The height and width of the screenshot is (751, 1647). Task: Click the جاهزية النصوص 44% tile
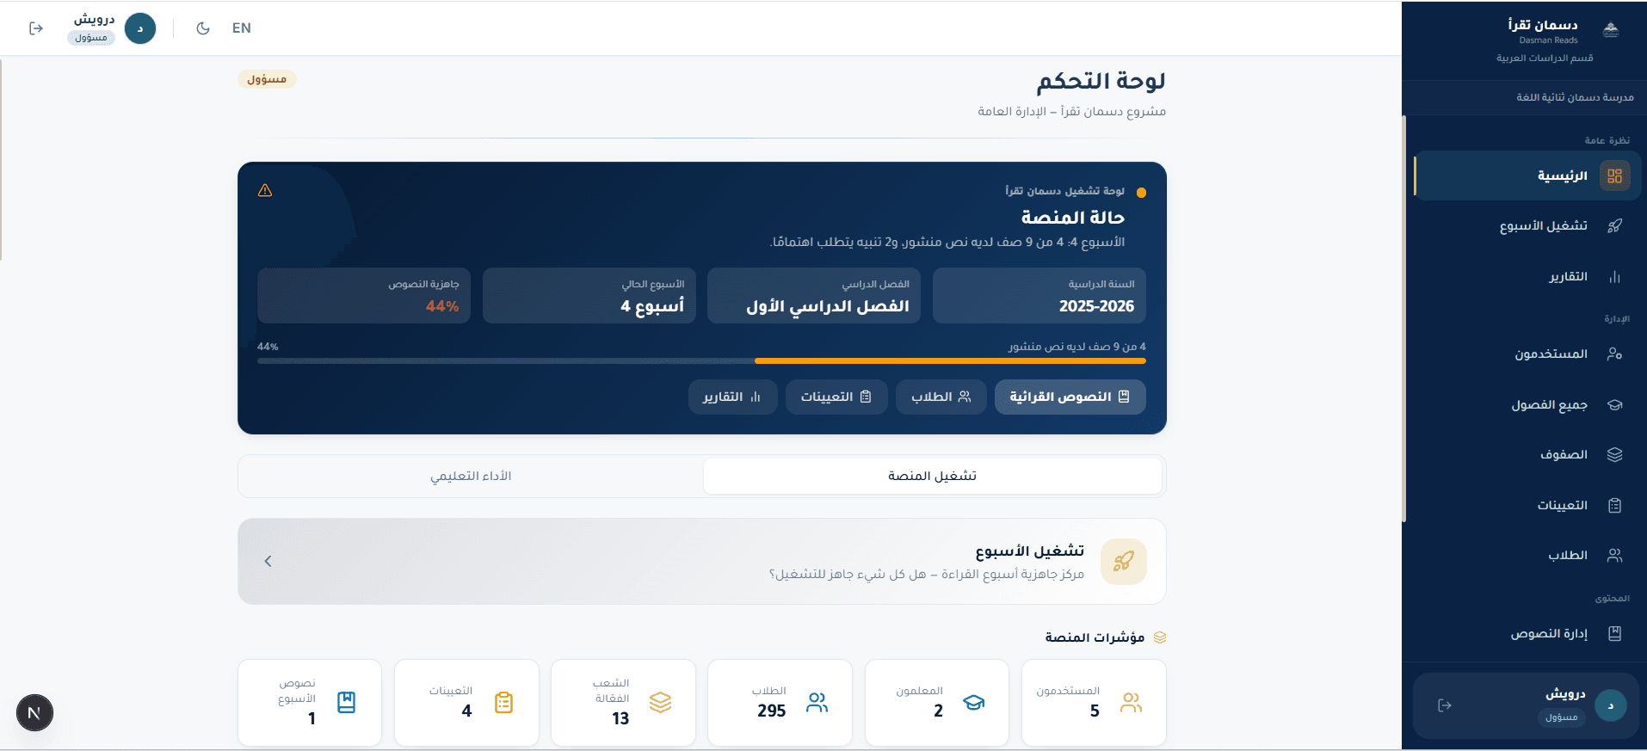click(x=364, y=295)
